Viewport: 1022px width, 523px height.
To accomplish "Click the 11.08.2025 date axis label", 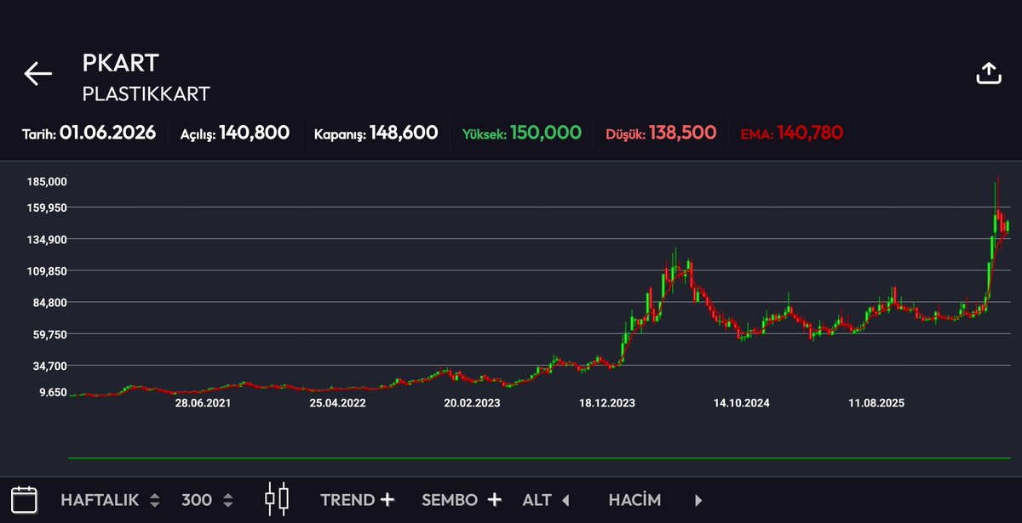I will (876, 403).
